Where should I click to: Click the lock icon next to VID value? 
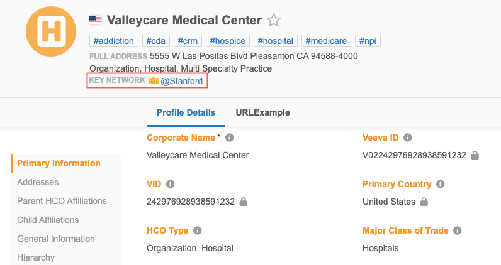coord(244,202)
